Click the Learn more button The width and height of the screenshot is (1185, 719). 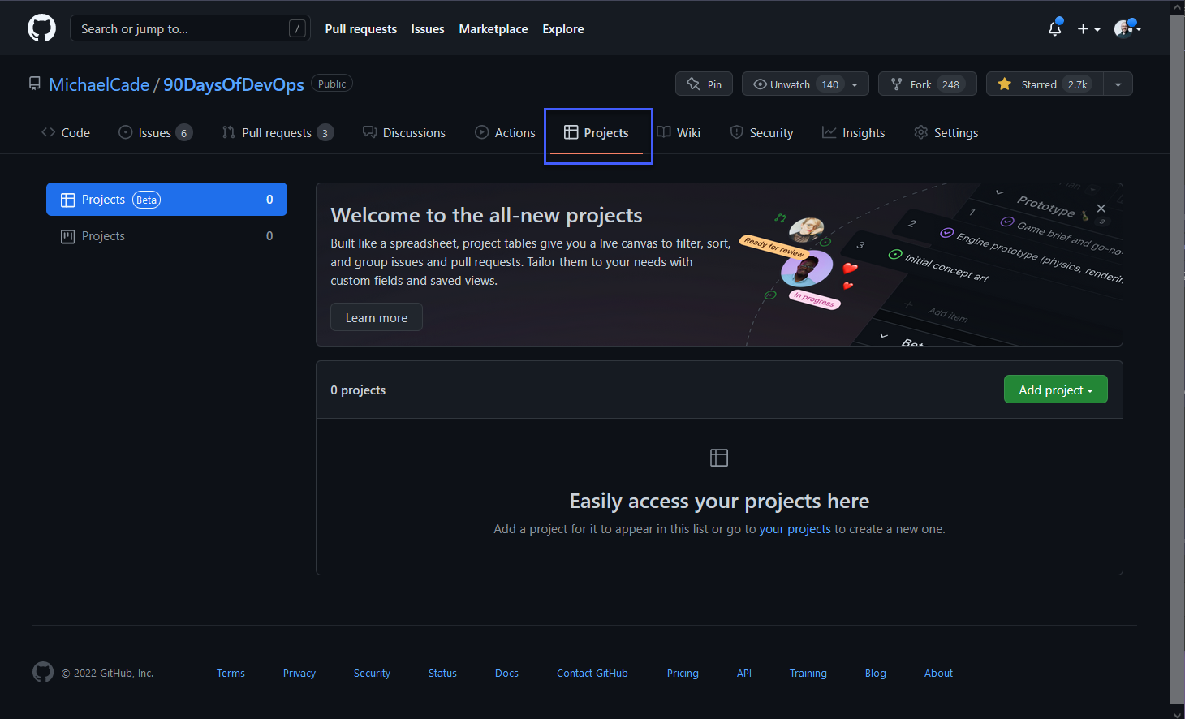376,316
